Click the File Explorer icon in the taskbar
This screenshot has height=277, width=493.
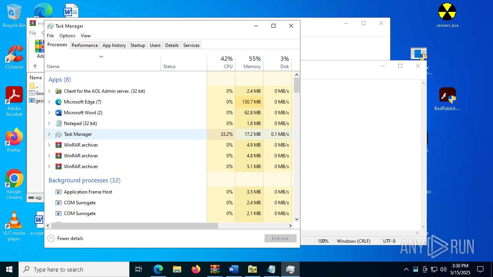[x=177, y=269]
